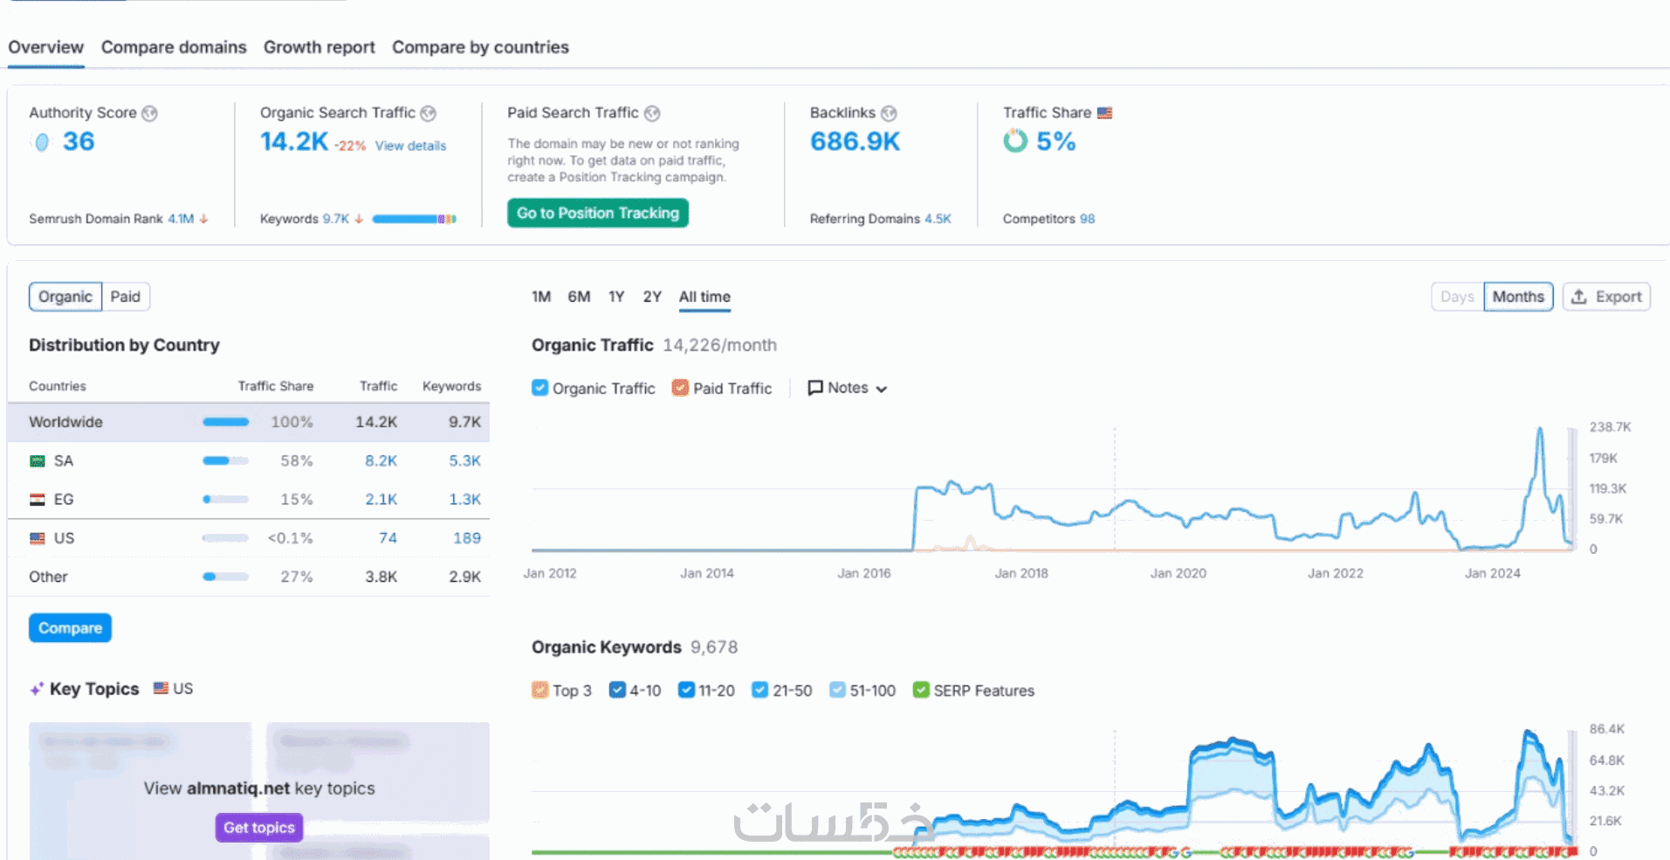Switch to the Growth report tab
1670x860 pixels.
point(319,47)
